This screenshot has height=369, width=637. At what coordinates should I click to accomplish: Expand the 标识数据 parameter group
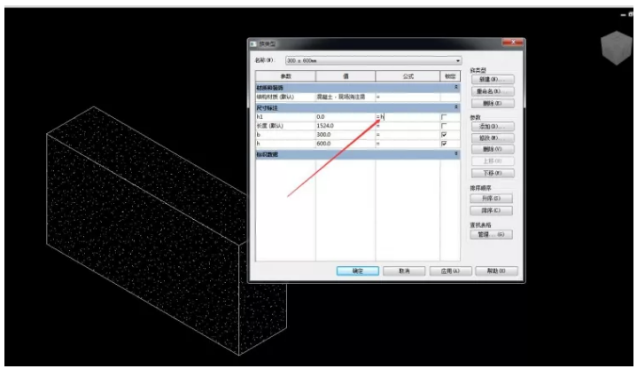(x=455, y=154)
